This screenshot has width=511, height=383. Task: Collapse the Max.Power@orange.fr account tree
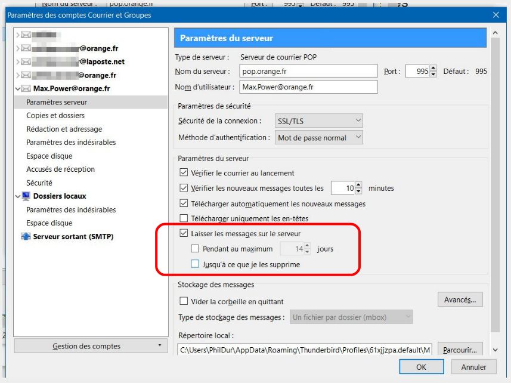pos(18,89)
